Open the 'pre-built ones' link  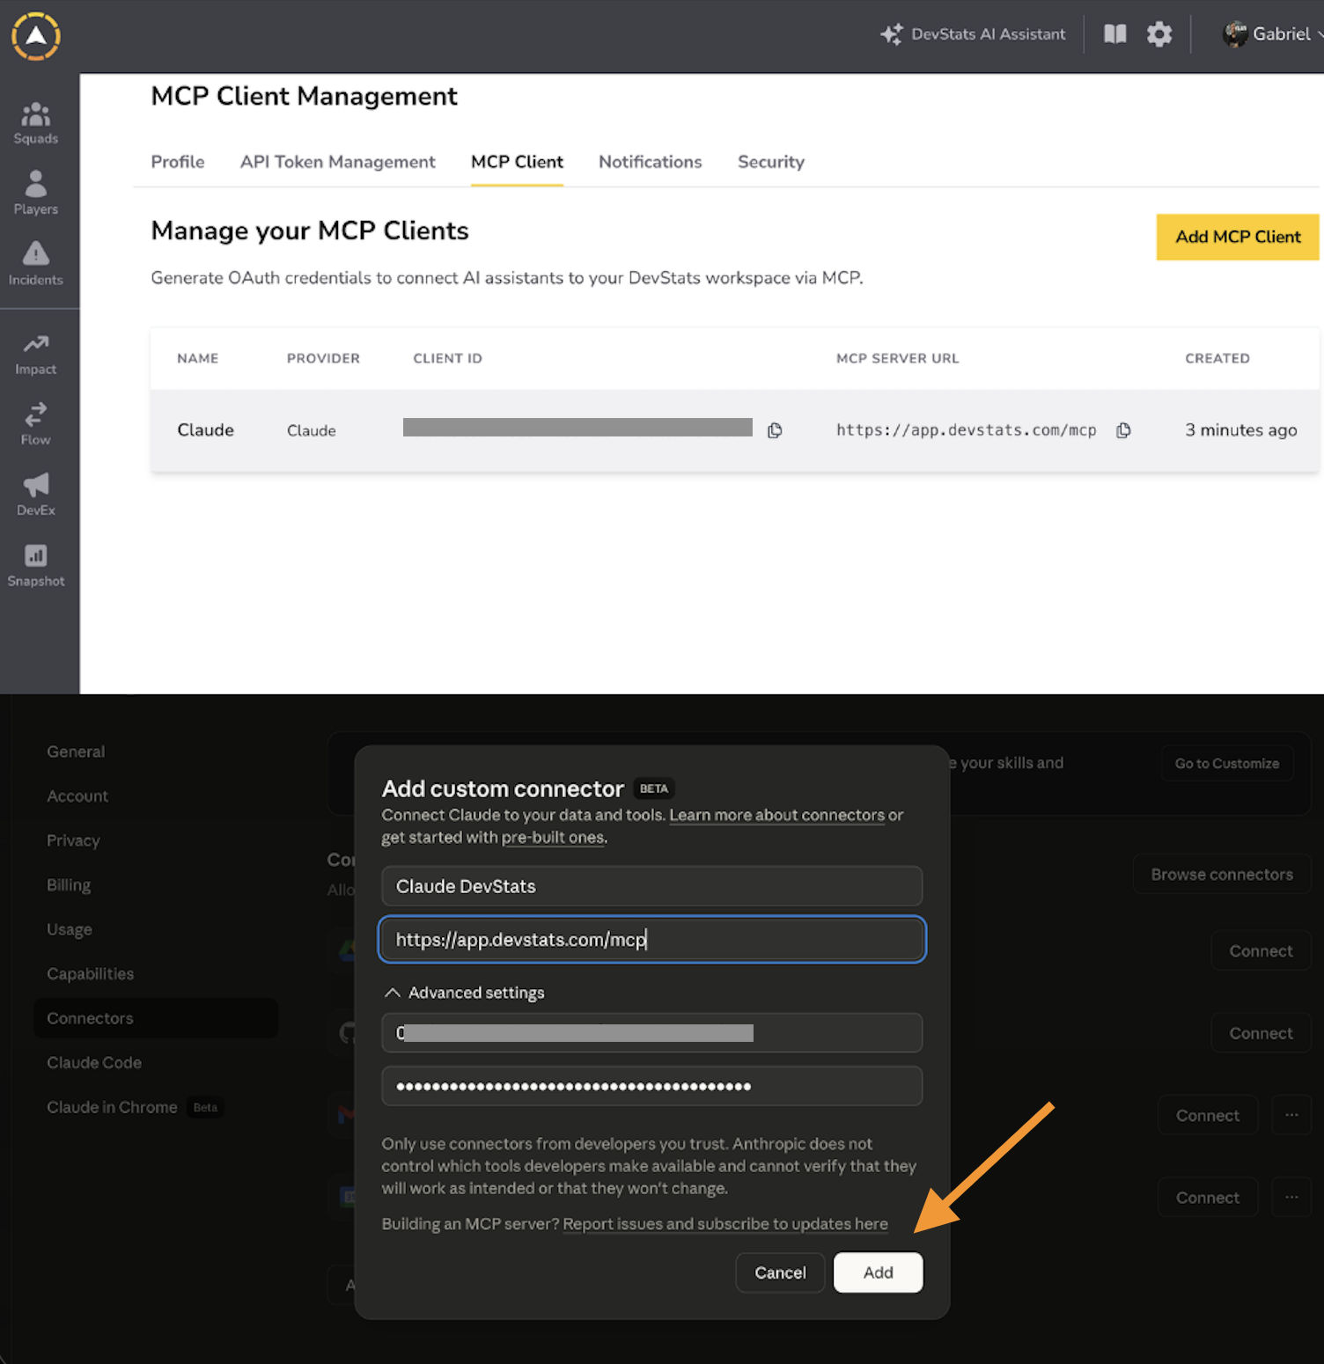pyautogui.click(x=553, y=837)
